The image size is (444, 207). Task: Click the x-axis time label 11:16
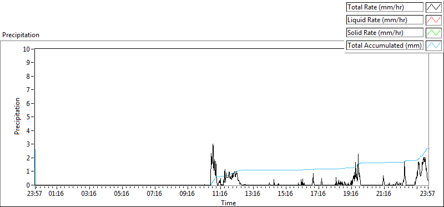point(220,194)
